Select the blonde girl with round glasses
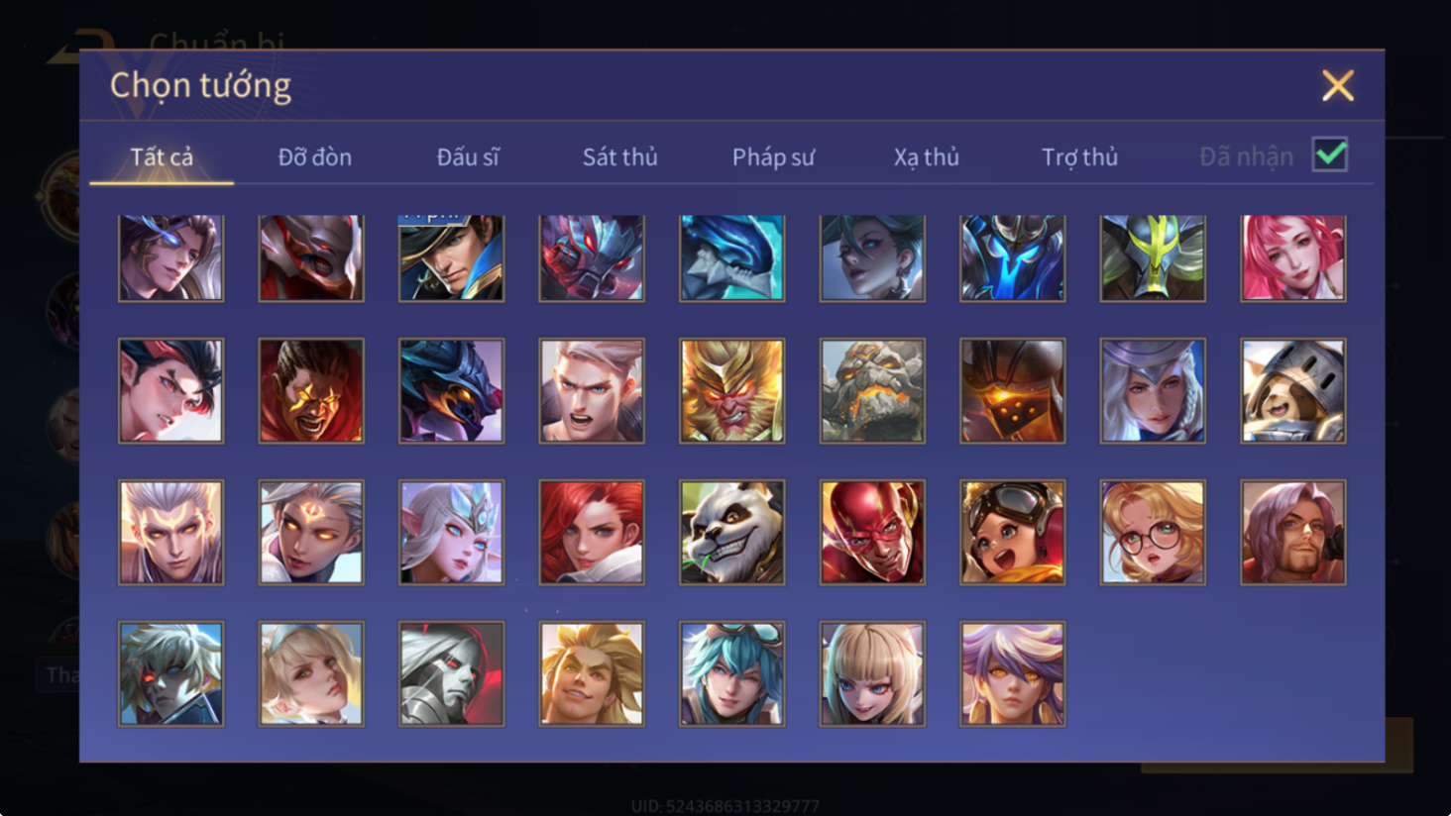The image size is (1451, 816). pyautogui.click(x=1153, y=532)
